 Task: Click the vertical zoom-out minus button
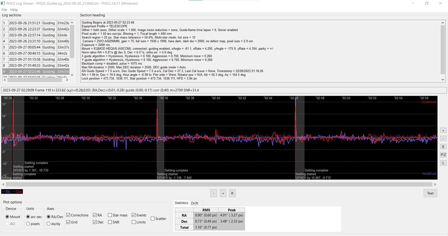click(444, 139)
